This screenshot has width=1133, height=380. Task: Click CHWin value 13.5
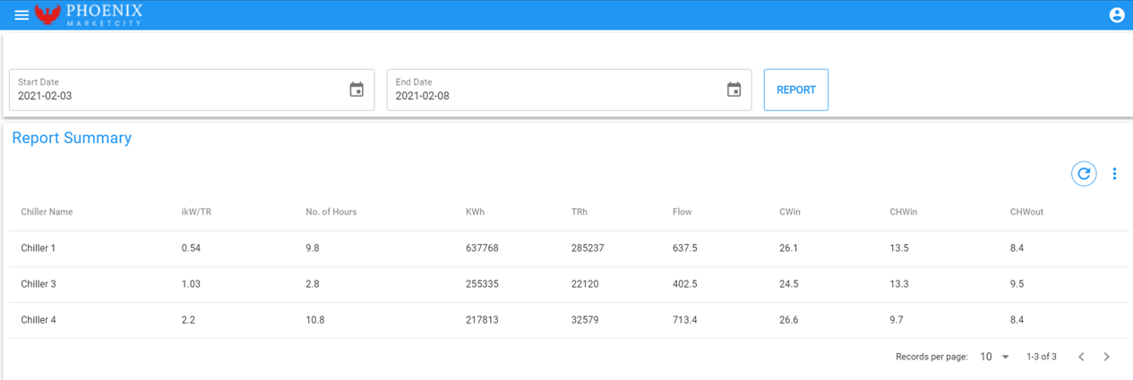click(x=899, y=248)
